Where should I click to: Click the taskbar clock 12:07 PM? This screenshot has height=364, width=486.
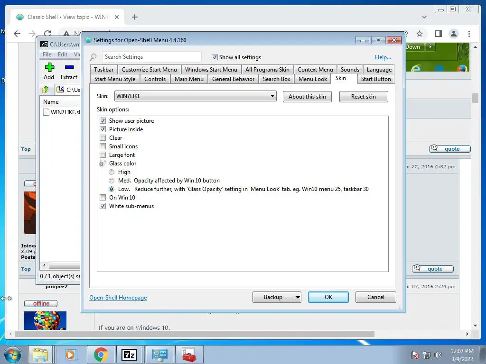(x=462, y=351)
